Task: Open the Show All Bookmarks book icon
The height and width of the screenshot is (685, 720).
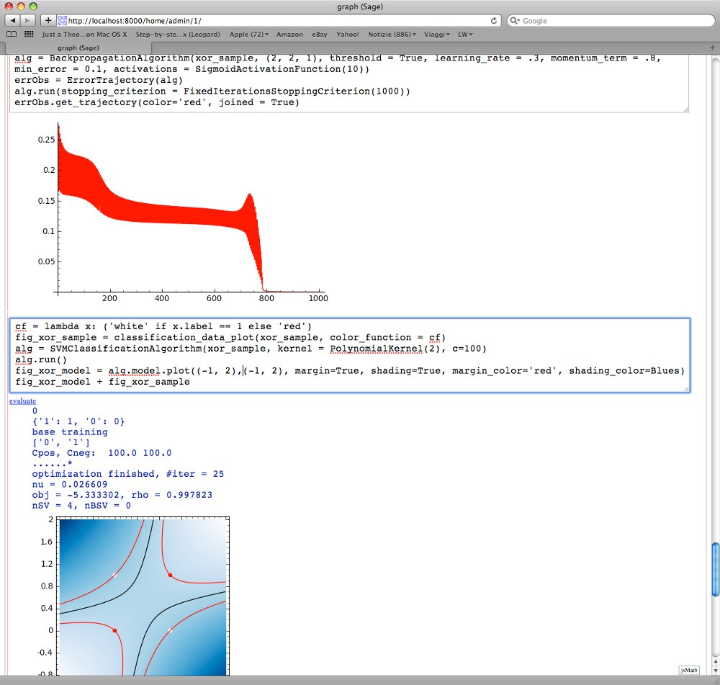Action: (12, 34)
